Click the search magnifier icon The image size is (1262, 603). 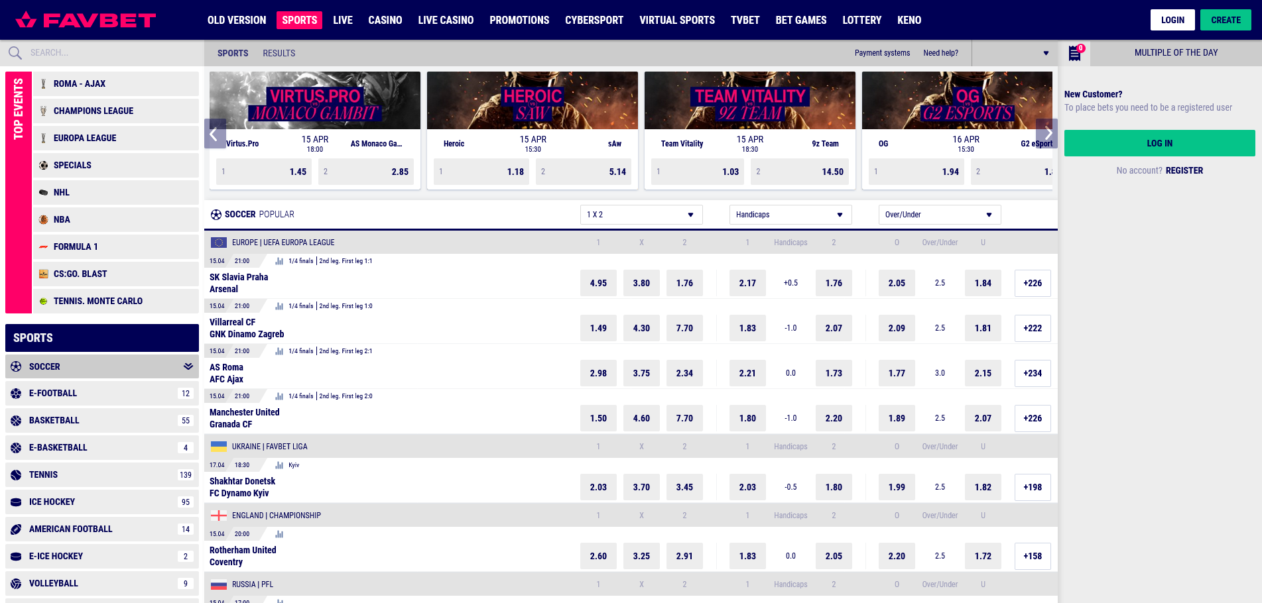tap(15, 53)
